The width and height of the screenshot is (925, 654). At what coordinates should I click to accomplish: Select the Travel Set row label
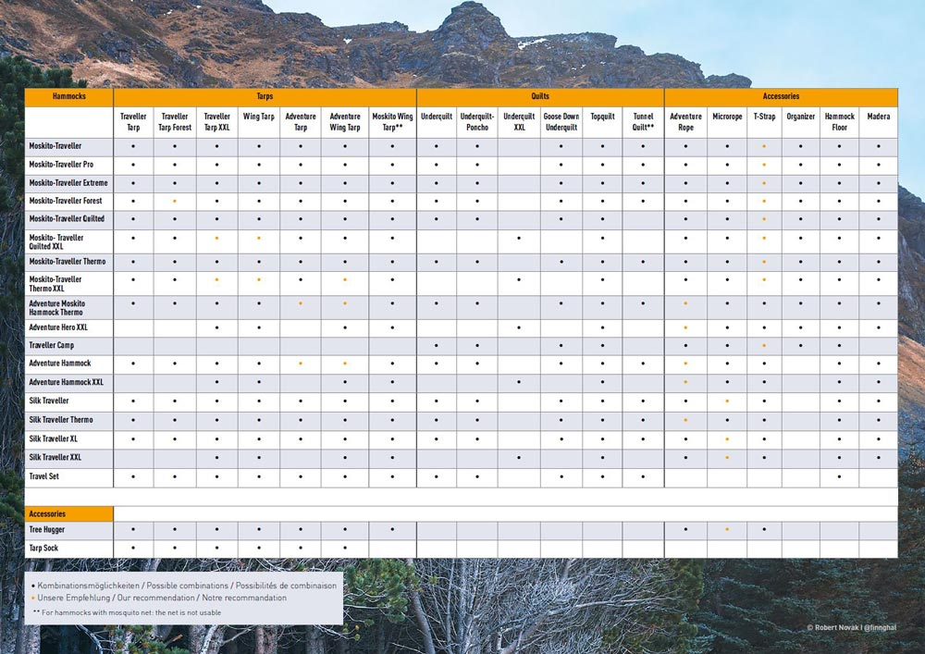pos(44,476)
